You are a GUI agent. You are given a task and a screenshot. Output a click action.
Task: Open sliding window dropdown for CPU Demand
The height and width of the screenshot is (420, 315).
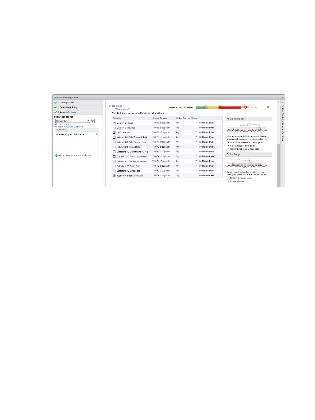click(196, 132)
